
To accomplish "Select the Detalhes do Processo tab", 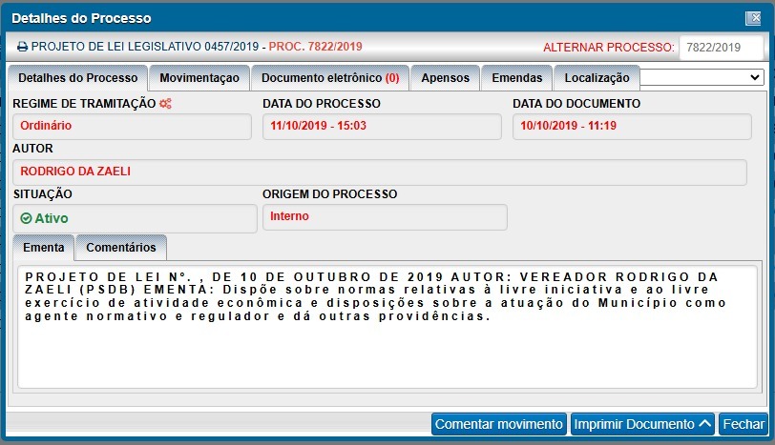I will pos(77,78).
